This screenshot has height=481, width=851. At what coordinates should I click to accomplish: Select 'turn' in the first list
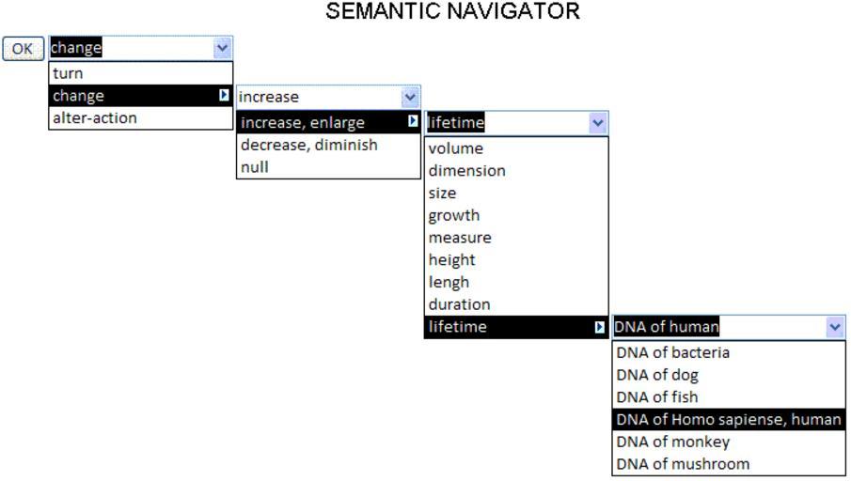[140, 73]
